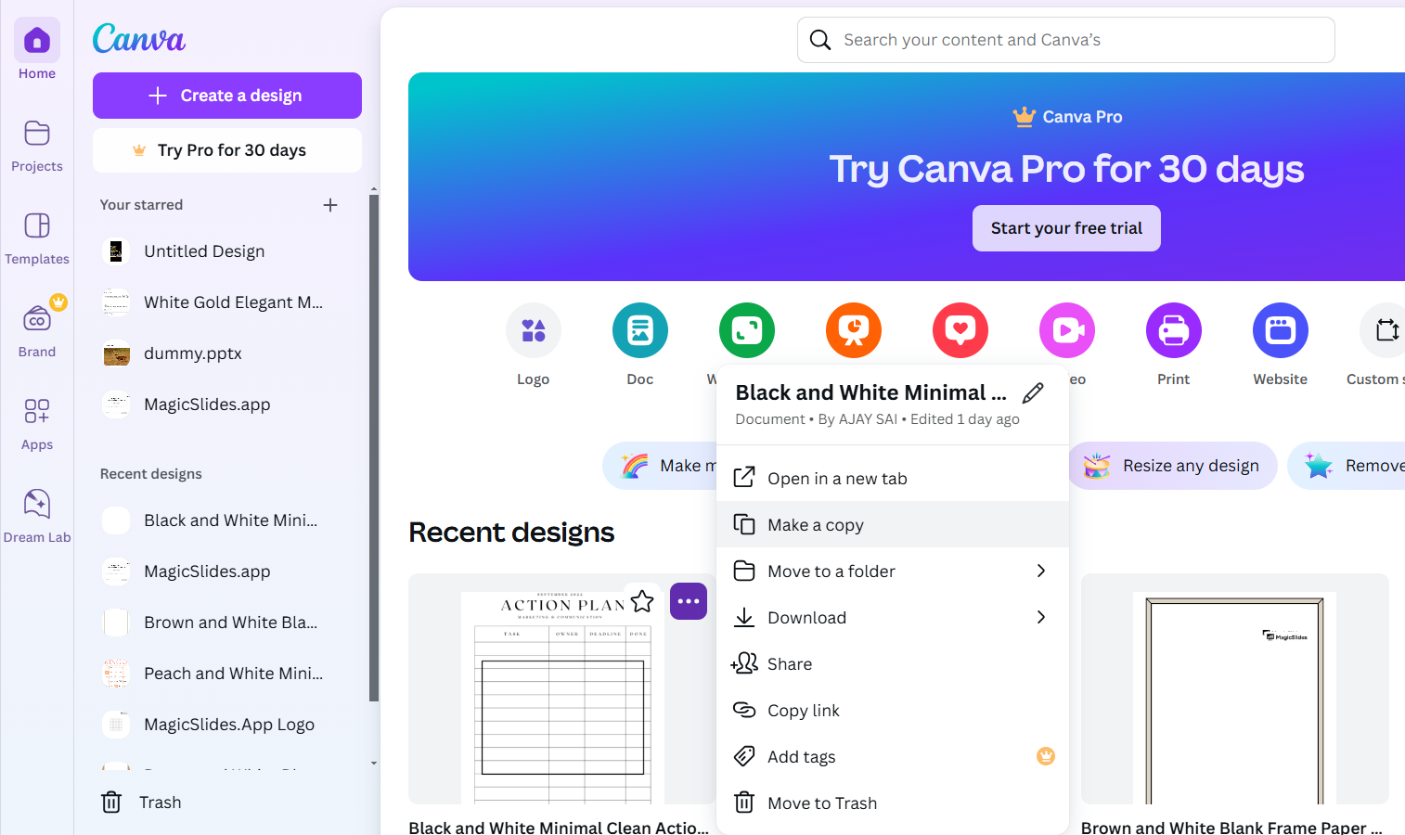Add a starred item with plus icon
Viewport: 1405px width, 835px height.
click(x=330, y=205)
